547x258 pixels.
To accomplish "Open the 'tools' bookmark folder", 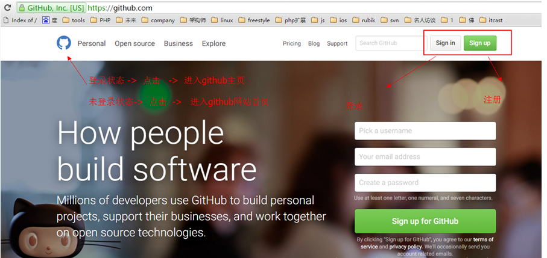I will (x=74, y=20).
